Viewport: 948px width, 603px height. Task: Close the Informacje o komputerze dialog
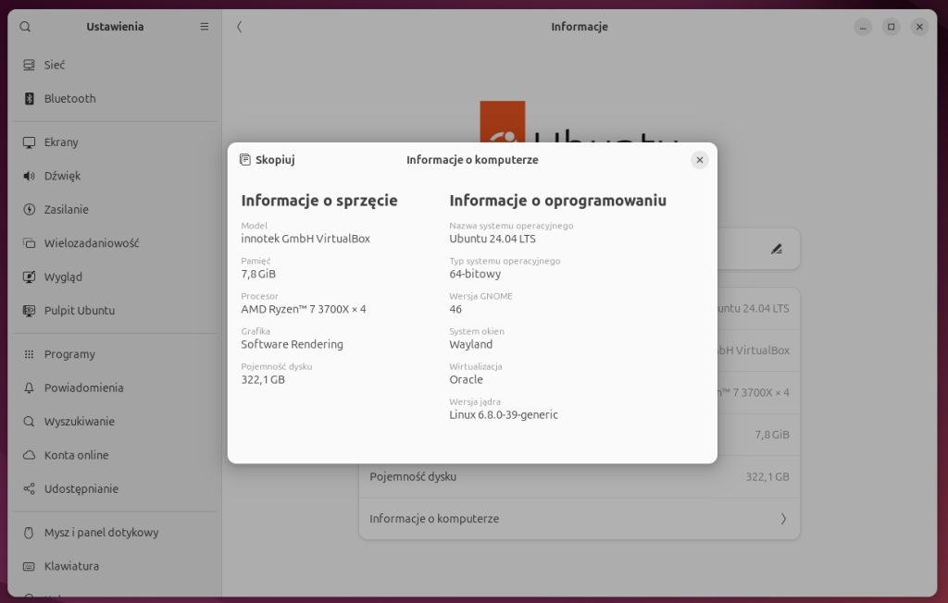pyautogui.click(x=700, y=160)
